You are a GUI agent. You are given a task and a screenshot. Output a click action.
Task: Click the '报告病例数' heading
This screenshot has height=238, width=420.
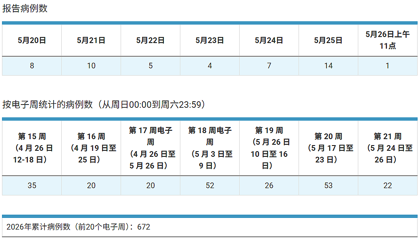(x=25, y=8)
